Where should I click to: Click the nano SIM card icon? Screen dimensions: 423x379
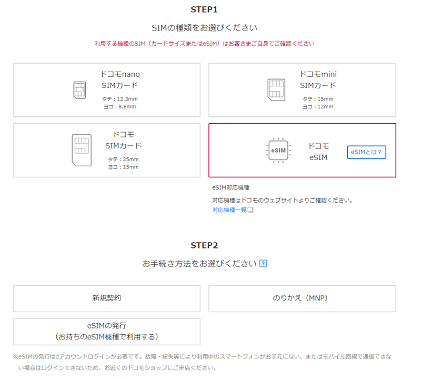point(79,90)
